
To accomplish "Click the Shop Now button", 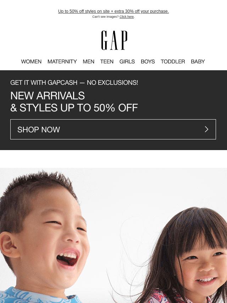I will coord(113,129).
